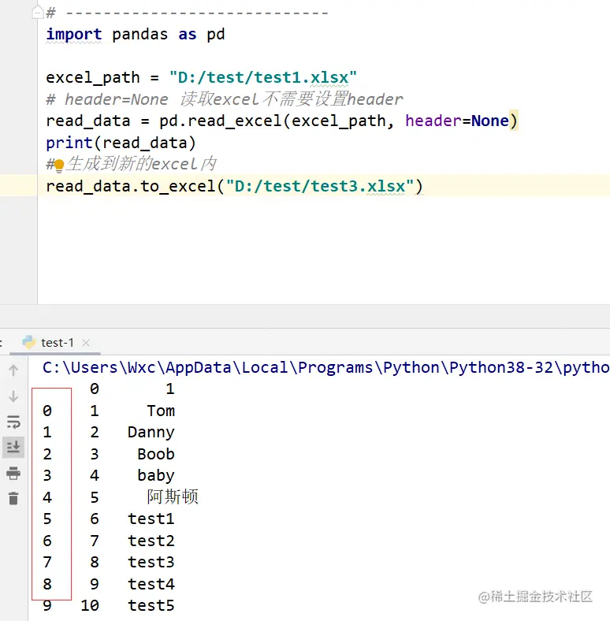
Task: Click test1 in console output
Action: (x=151, y=519)
